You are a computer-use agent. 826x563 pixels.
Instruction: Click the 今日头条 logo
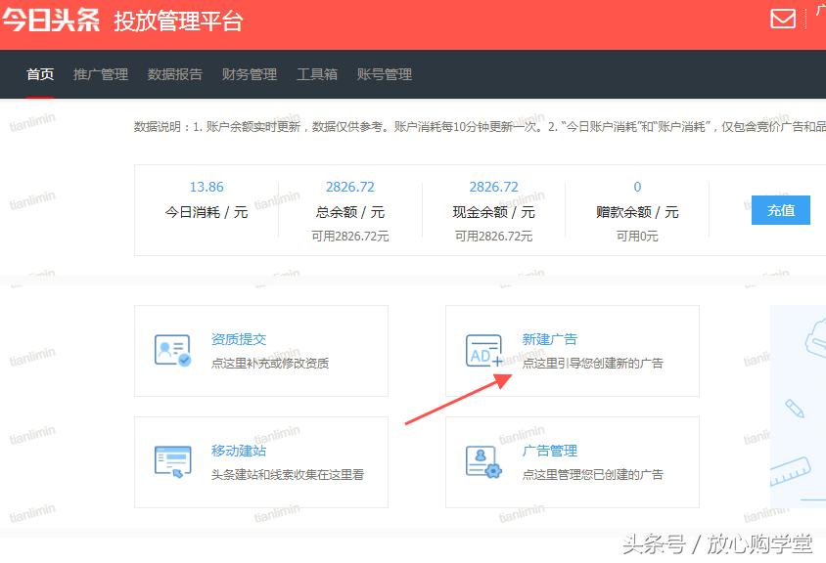coord(51,19)
